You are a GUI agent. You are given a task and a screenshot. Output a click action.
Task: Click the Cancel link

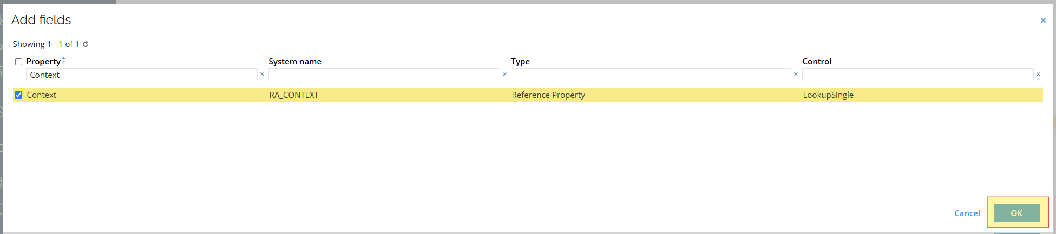click(967, 213)
